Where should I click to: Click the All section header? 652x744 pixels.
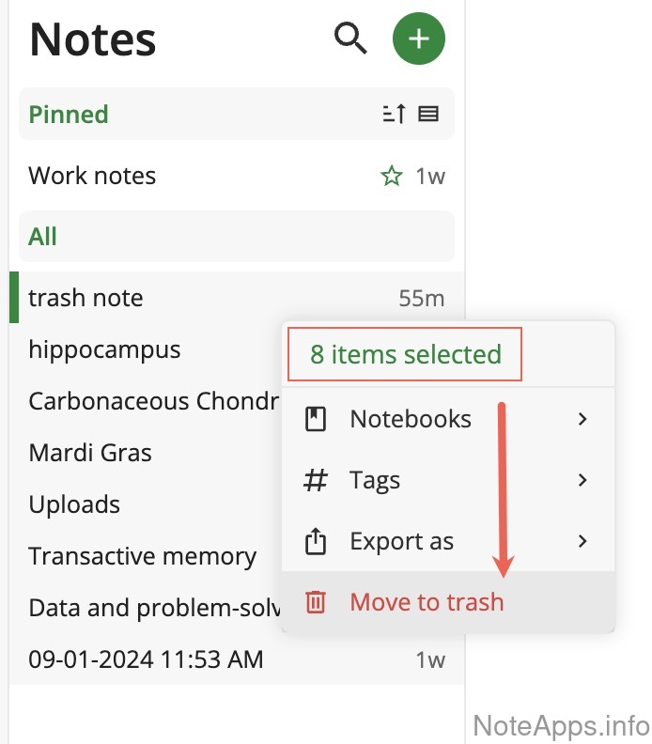43,237
